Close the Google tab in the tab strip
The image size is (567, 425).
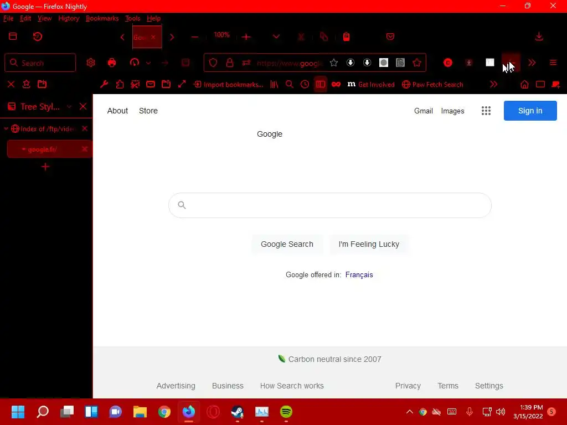coord(153,37)
